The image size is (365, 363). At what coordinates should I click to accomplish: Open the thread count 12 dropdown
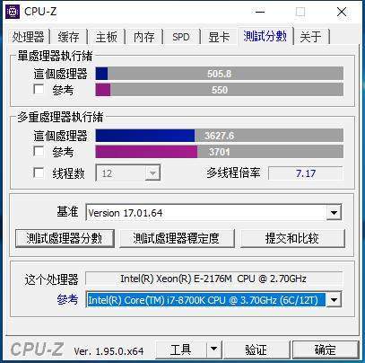coord(152,173)
